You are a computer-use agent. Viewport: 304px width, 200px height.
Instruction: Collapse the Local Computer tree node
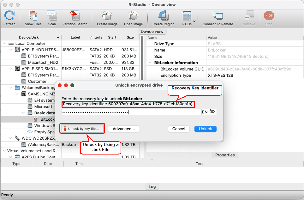coord(4,44)
